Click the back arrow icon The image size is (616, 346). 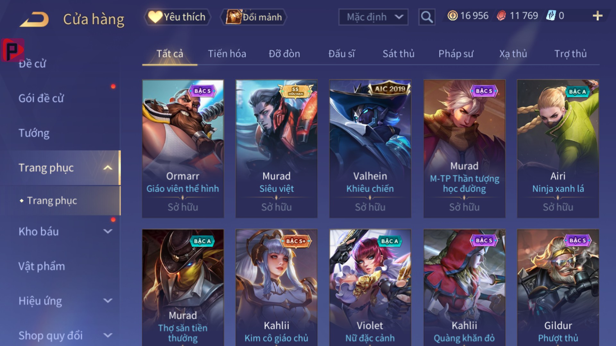click(x=34, y=19)
